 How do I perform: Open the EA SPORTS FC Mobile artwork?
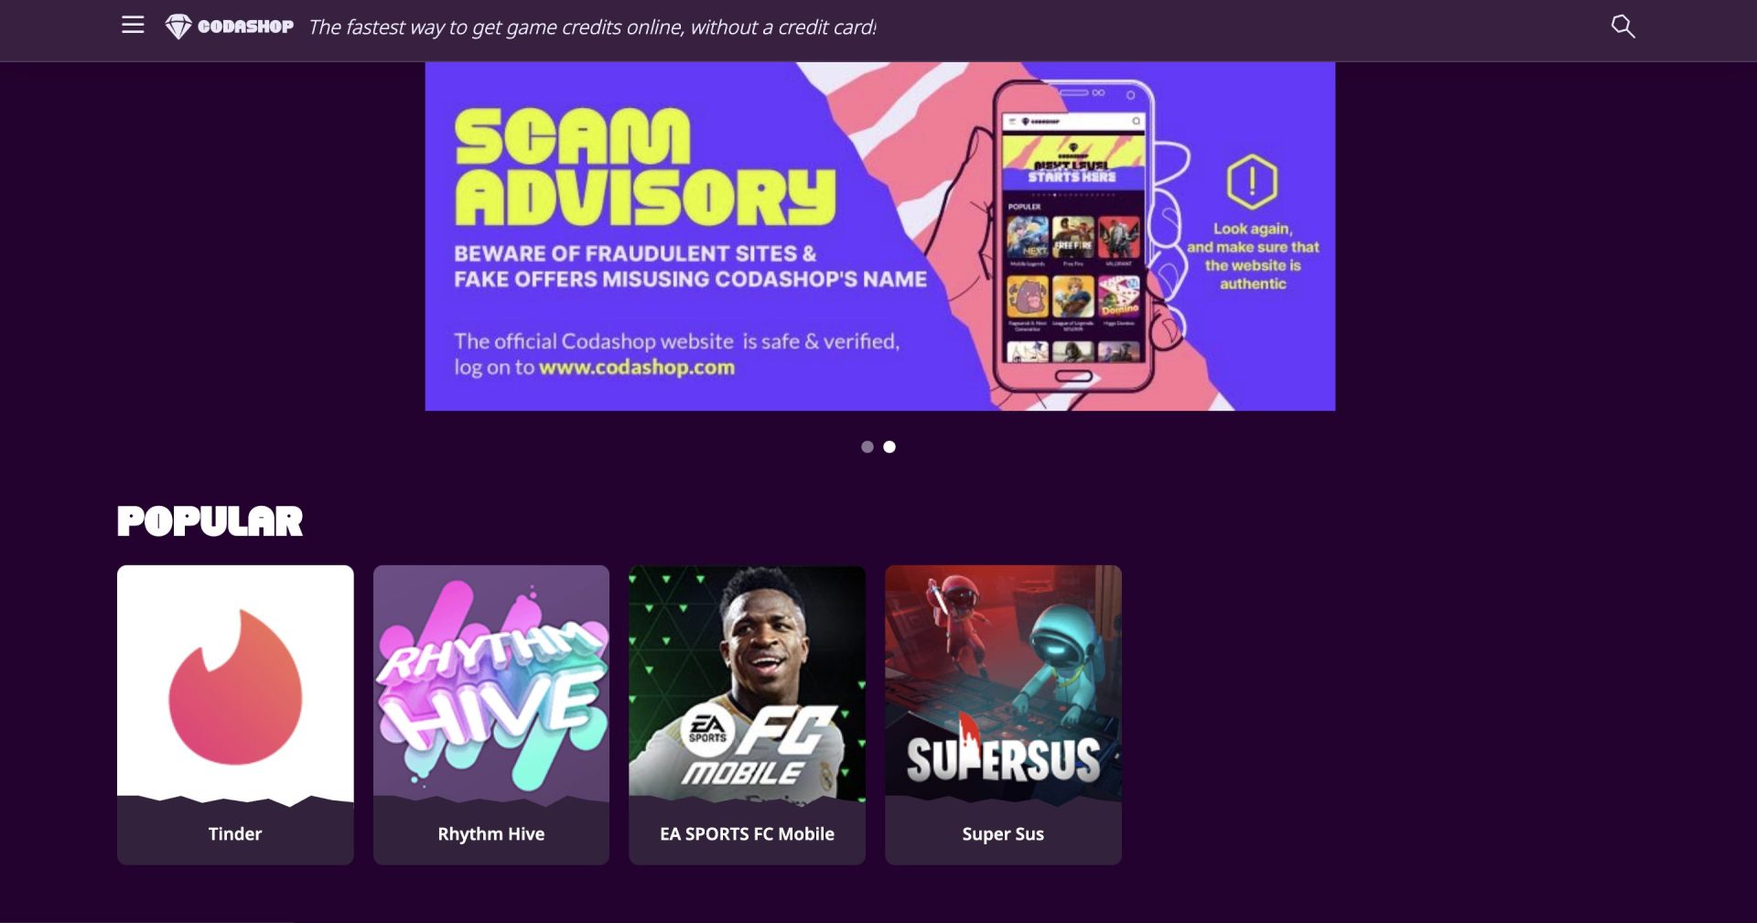[x=747, y=683]
